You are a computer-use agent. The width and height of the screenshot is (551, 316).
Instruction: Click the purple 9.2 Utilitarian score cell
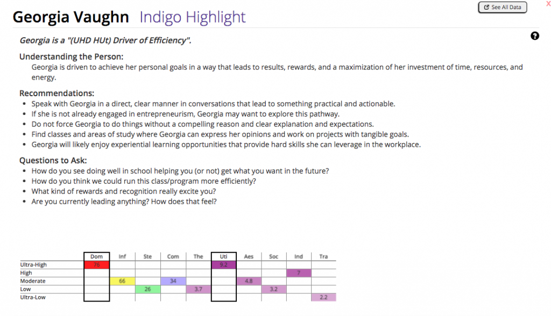[223, 264]
